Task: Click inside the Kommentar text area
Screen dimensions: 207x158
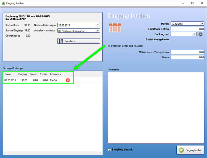Action: coord(156,108)
